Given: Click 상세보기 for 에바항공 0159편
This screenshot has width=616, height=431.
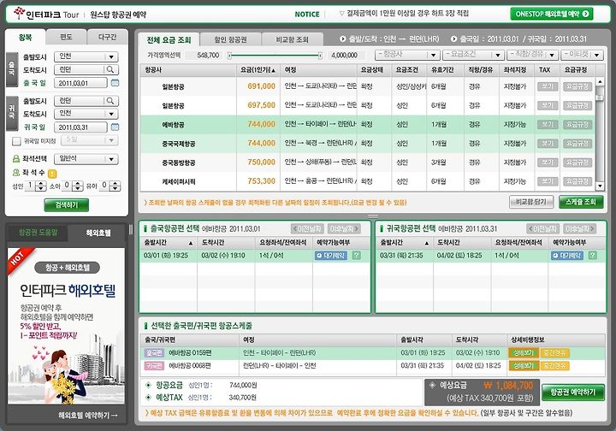Looking at the screenshot, I should coord(524,353).
